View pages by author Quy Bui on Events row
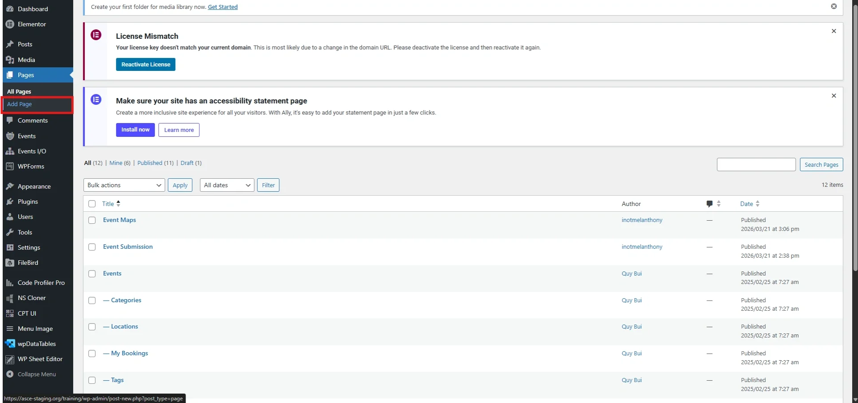Image resolution: width=858 pixels, height=403 pixels. 632,273
